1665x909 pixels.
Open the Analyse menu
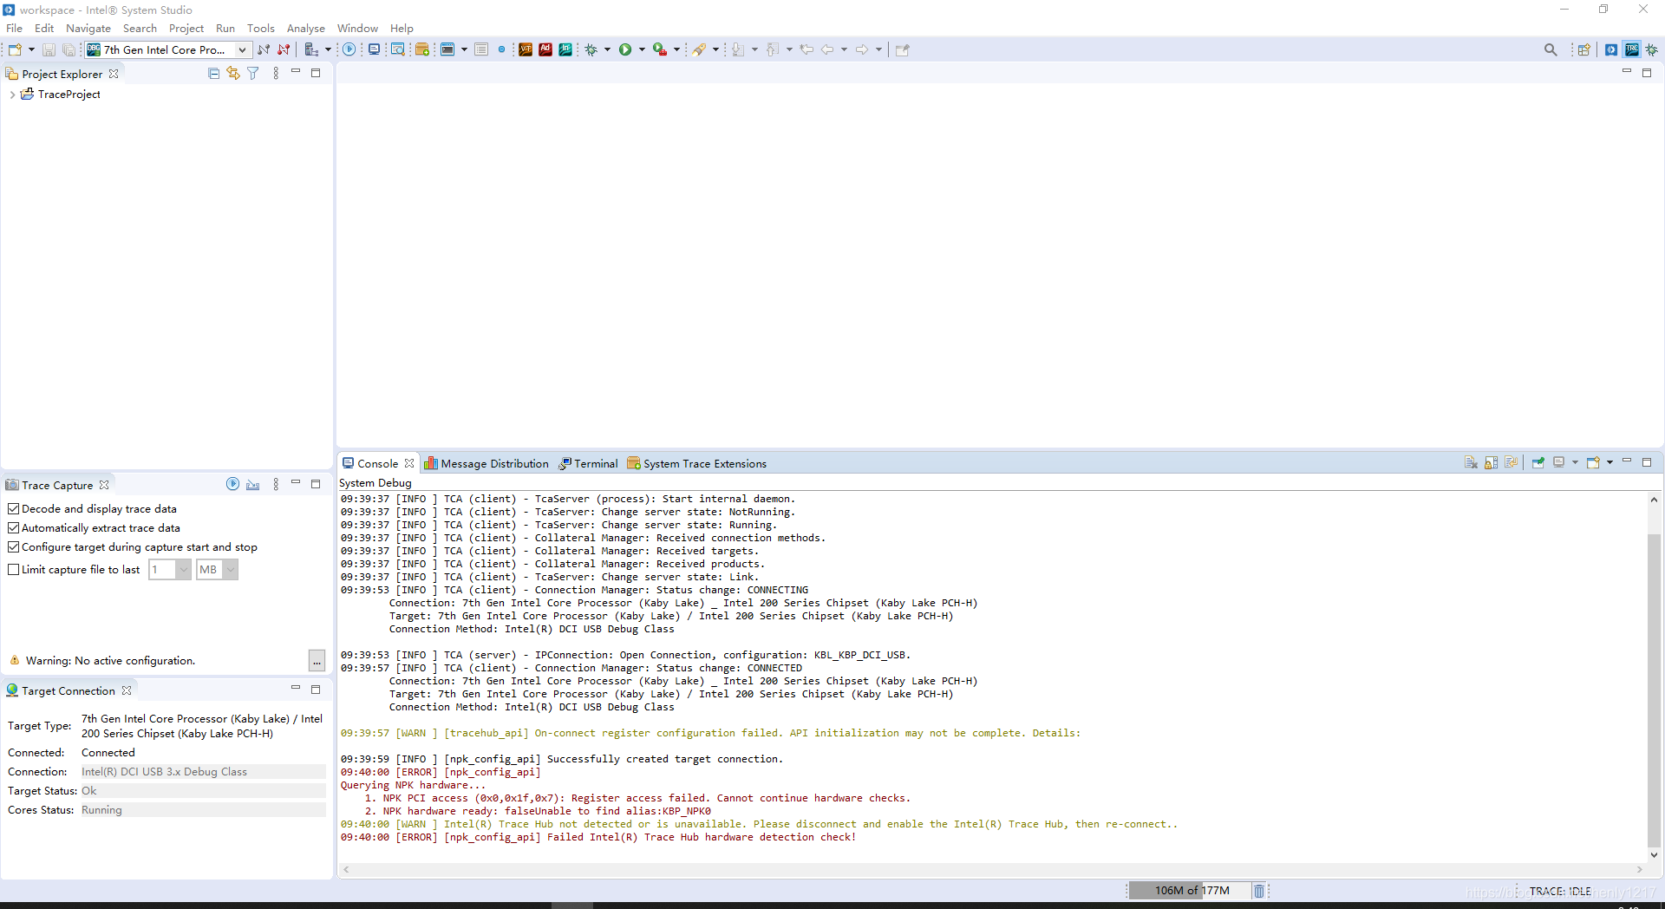coord(305,29)
